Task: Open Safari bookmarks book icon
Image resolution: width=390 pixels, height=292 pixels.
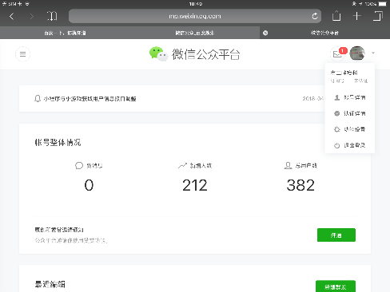Action: [52, 16]
